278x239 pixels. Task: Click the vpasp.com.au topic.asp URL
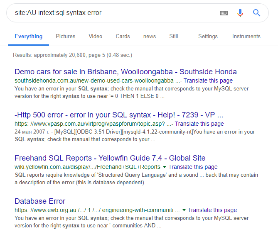(89, 124)
